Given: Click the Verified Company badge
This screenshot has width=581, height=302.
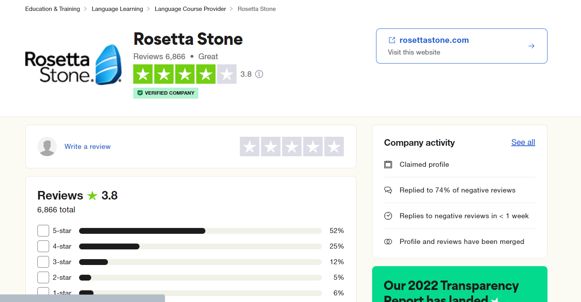Looking at the screenshot, I should click(x=166, y=93).
